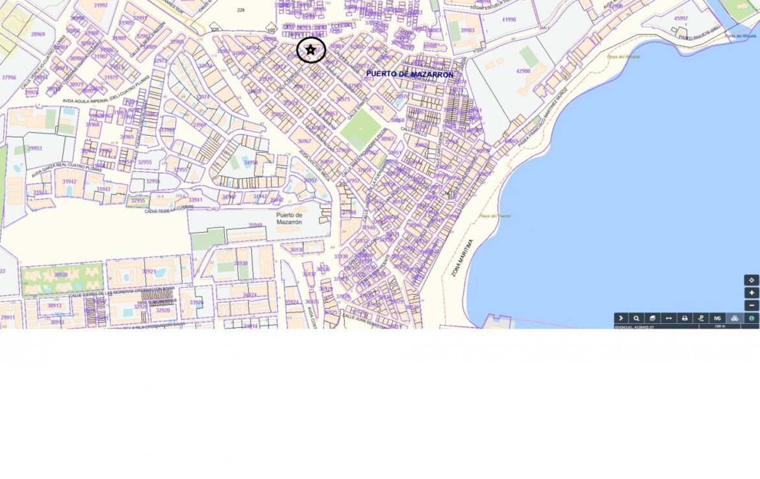Open the magnifier search tool
760x479 pixels.
click(637, 318)
